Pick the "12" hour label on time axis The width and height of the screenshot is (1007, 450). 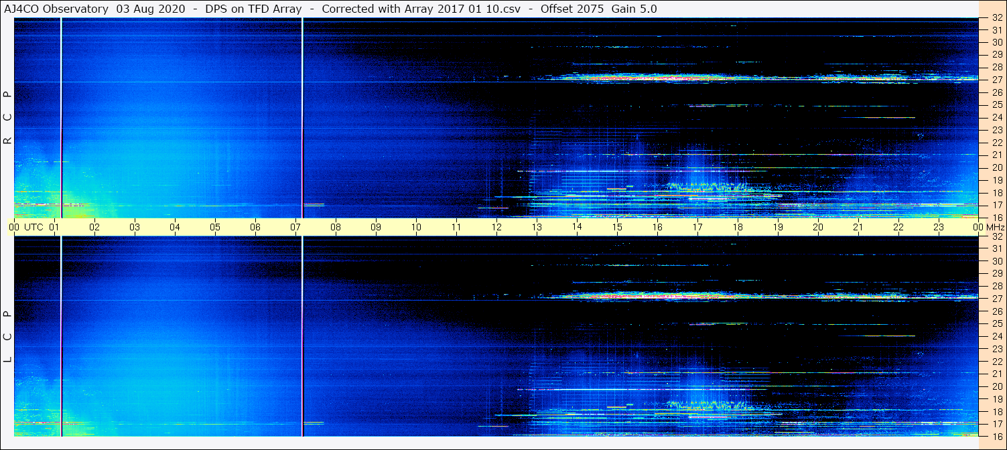(496, 227)
